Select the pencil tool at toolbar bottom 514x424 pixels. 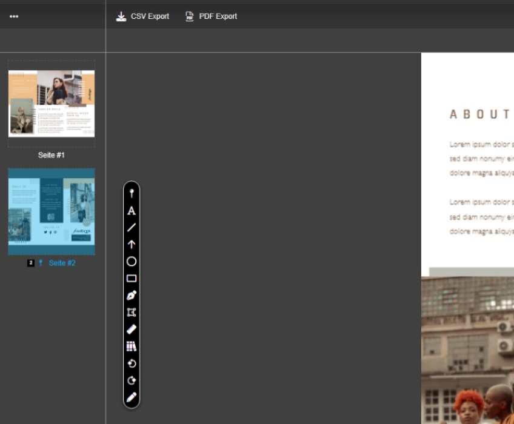[132, 397]
